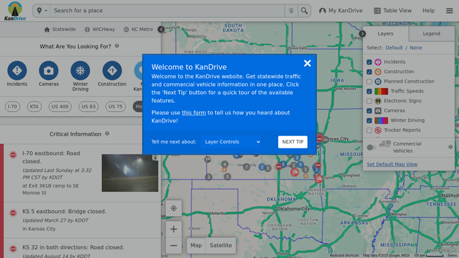Image resolution: width=459 pixels, height=258 pixels.
Task: Close the Welcome to KanDrive dialog
Action: [307, 63]
